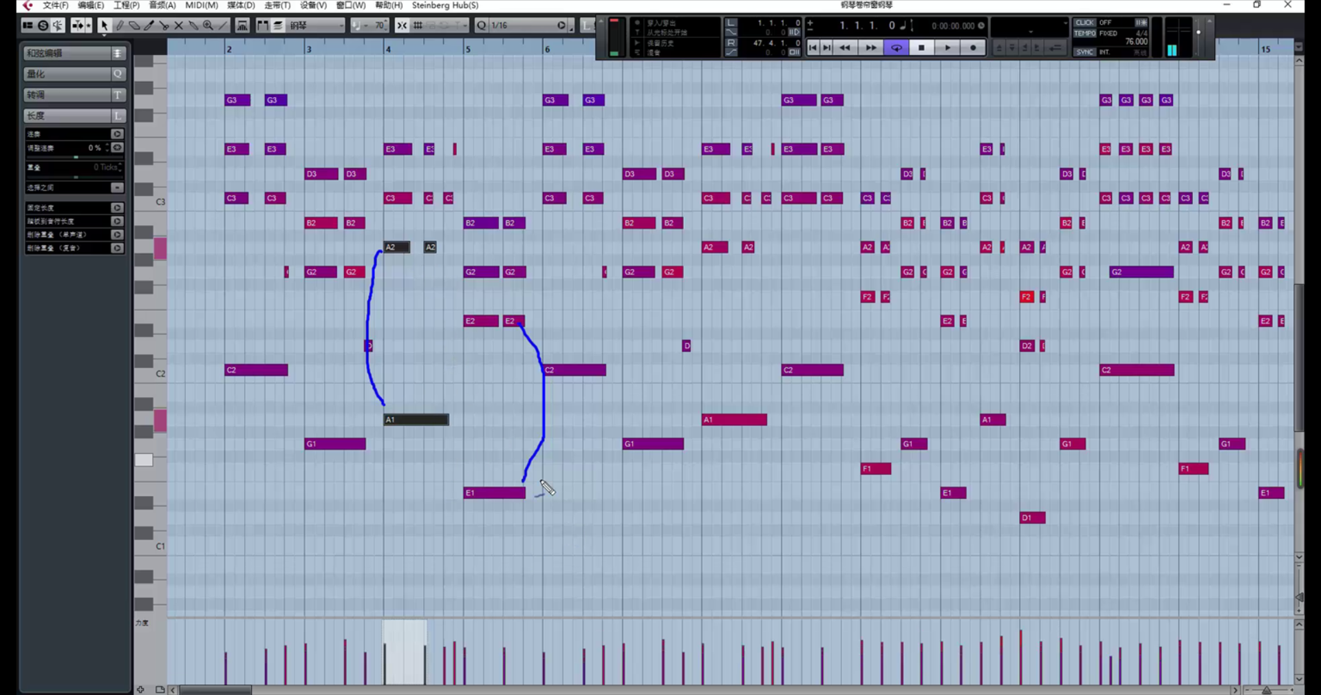Click the Apply Quantize Q icon
The width and height of the screenshot is (1321, 695).
point(482,25)
